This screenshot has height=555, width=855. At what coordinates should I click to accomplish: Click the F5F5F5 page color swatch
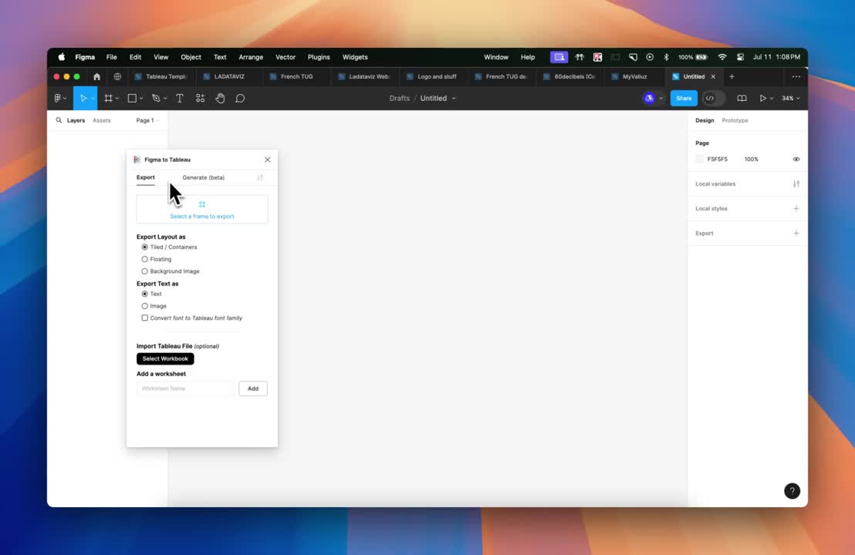coord(700,160)
